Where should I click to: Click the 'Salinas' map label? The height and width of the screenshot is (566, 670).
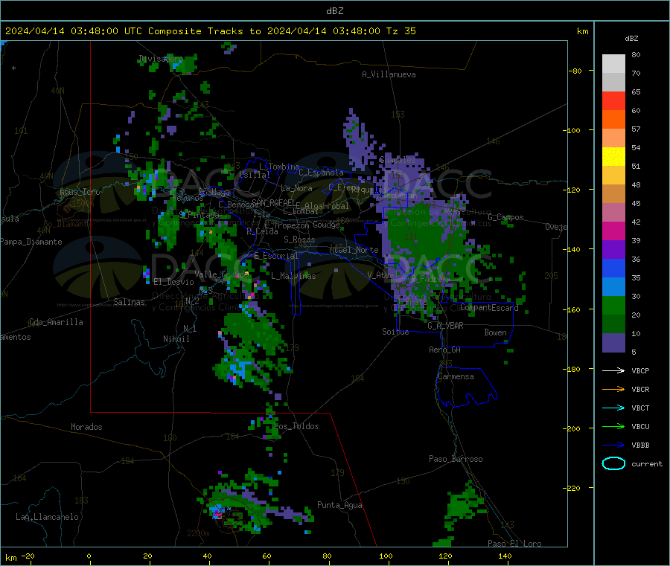[129, 302]
